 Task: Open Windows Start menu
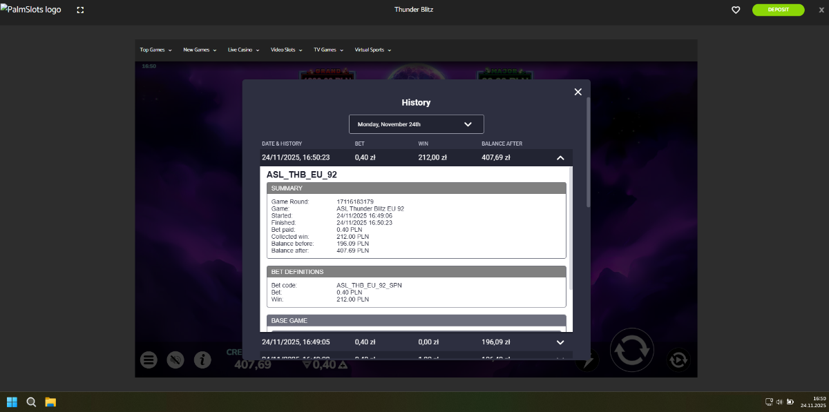coord(12,402)
